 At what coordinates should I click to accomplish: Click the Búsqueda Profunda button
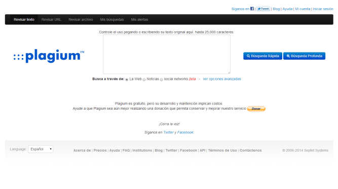(x=304, y=56)
